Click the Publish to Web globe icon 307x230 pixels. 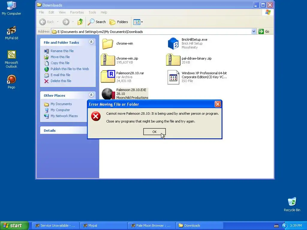(46, 69)
